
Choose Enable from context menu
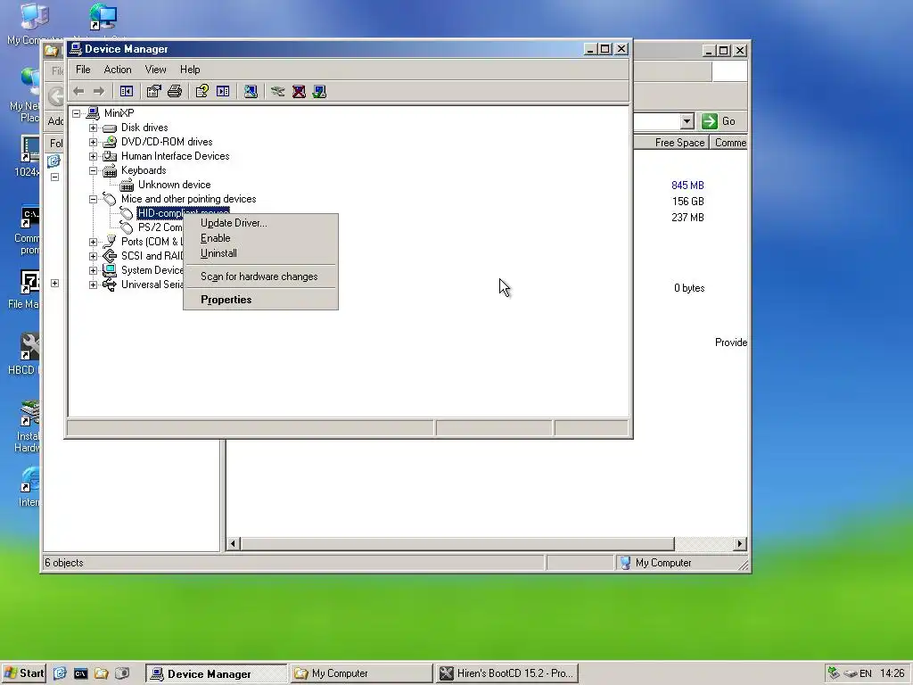260,238
